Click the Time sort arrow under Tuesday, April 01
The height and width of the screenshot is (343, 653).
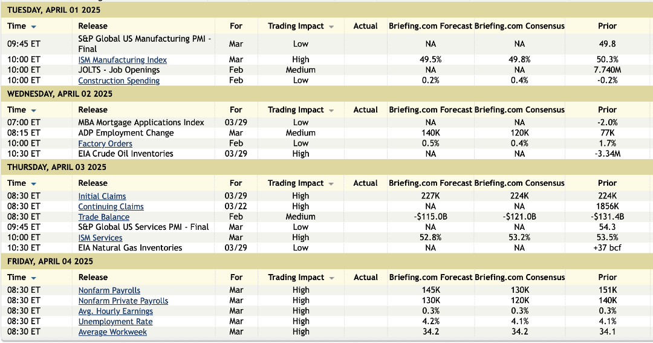pos(33,27)
